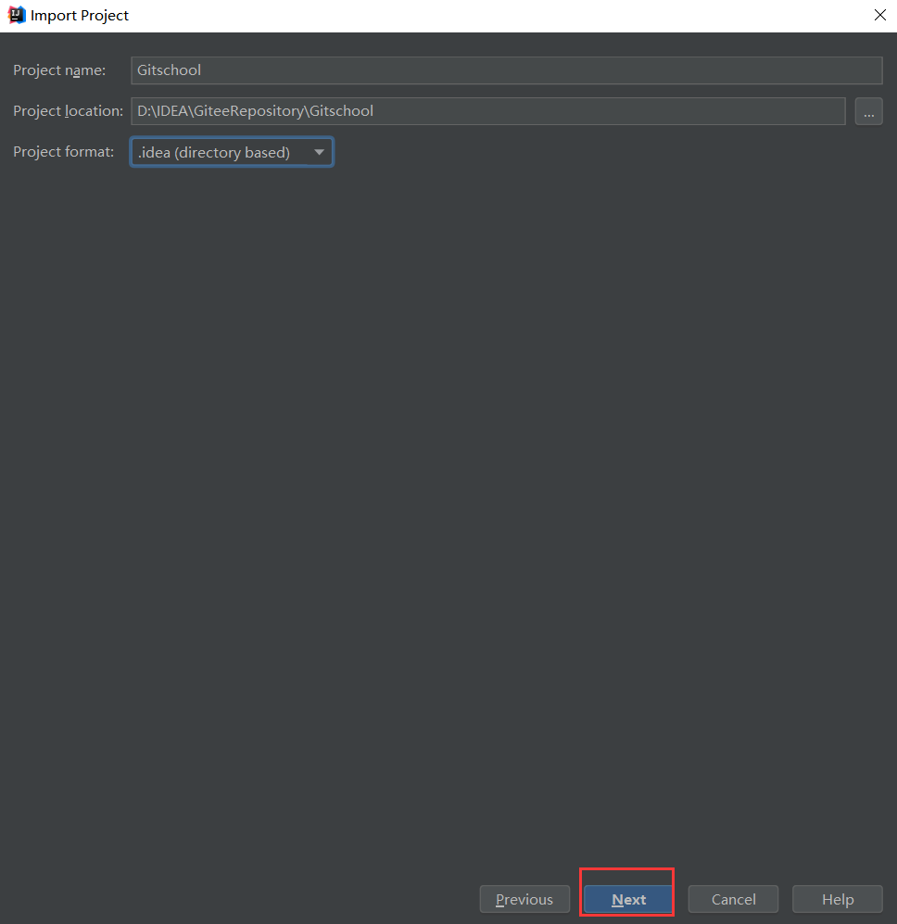Screen dimensions: 897x924
Task: Click the Project name input field
Action: click(506, 70)
